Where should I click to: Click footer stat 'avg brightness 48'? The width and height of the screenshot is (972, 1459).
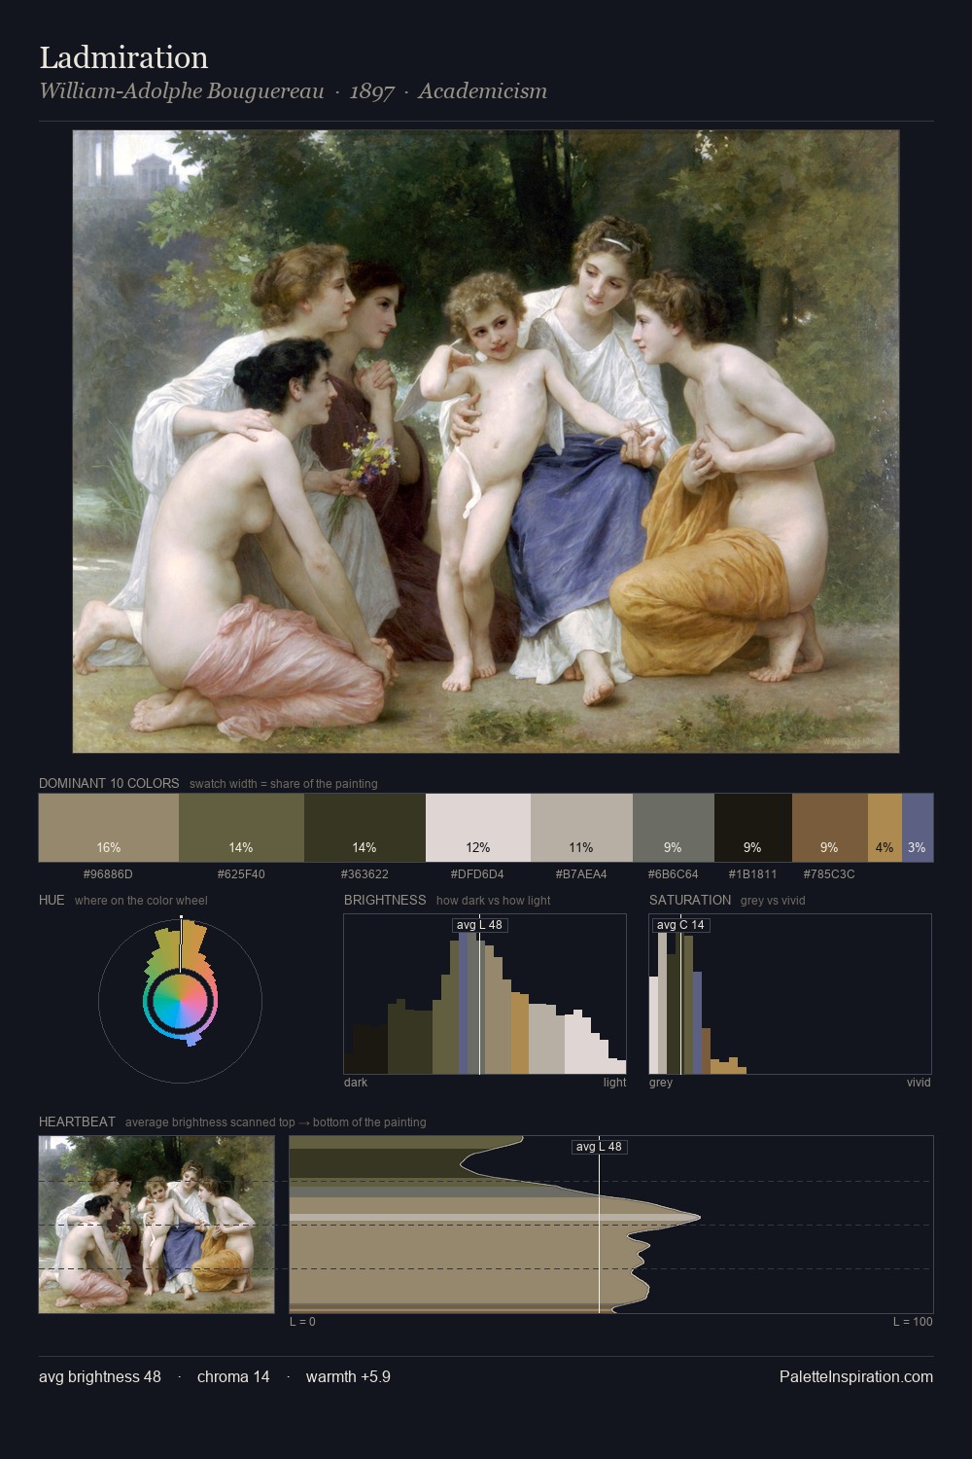(100, 1376)
